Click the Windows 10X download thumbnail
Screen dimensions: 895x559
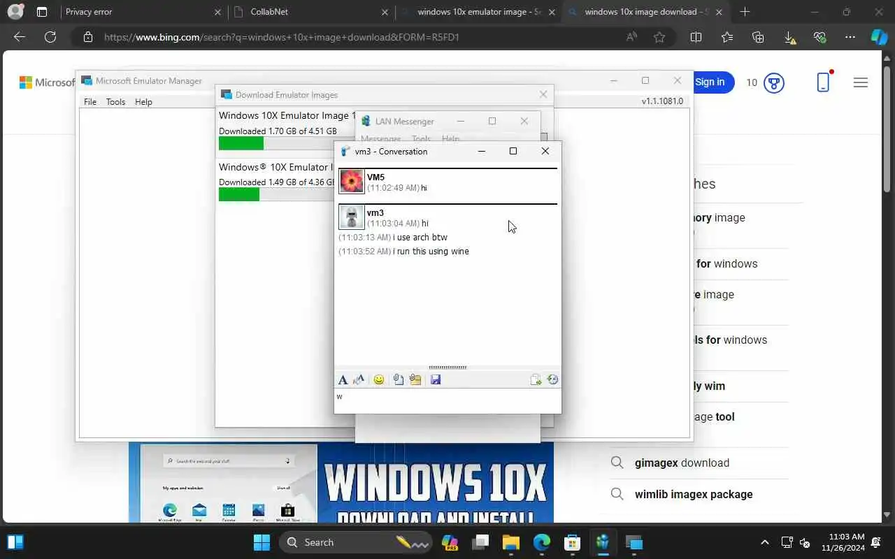click(341, 484)
